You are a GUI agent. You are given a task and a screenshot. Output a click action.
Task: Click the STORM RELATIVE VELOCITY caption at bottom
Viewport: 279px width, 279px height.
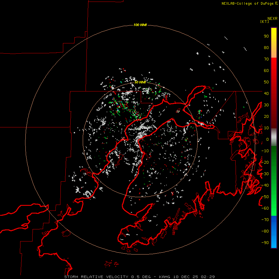139,277
